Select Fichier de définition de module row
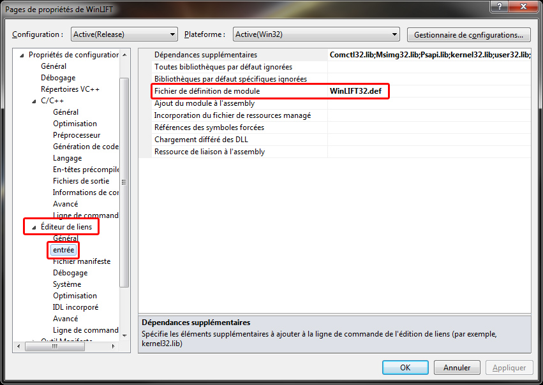The image size is (543, 385). click(334, 91)
